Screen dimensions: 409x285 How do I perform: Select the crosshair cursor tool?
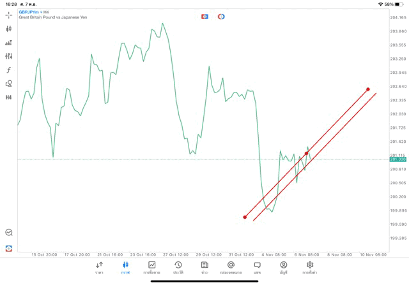click(x=9, y=15)
